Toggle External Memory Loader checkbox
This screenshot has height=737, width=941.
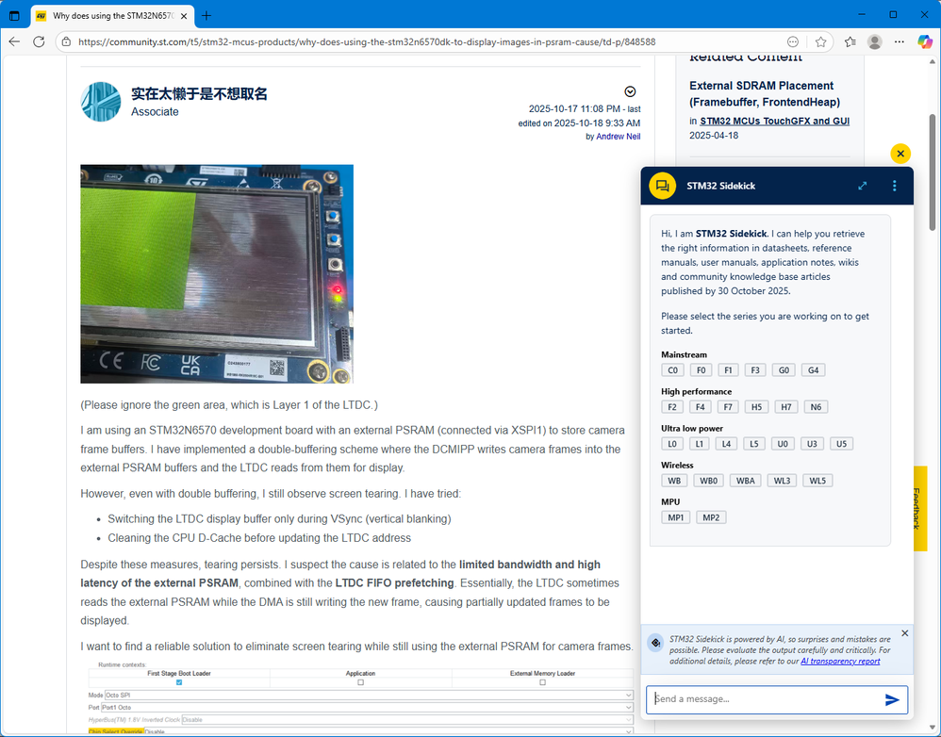(x=542, y=682)
